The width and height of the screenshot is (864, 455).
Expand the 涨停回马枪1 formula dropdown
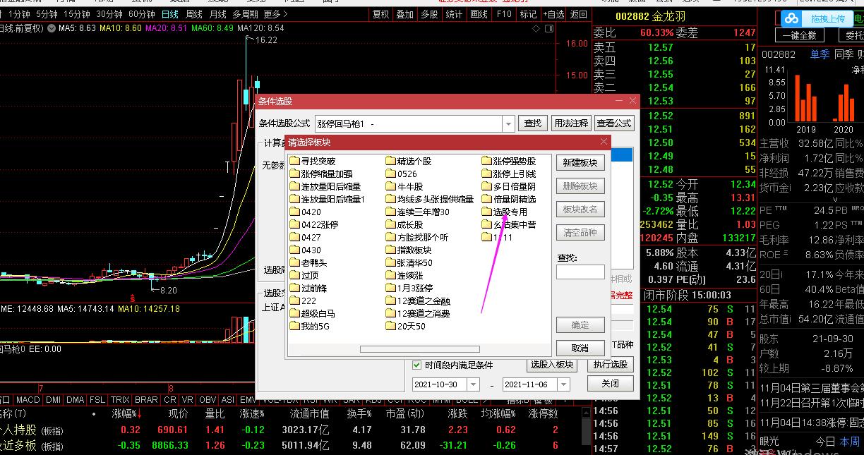click(x=508, y=123)
